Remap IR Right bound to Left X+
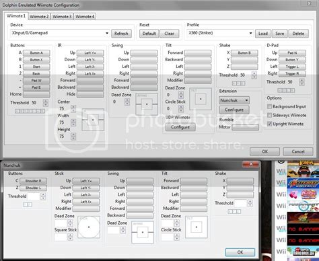The height and width of the screenshot is (261, 319). 90,73
